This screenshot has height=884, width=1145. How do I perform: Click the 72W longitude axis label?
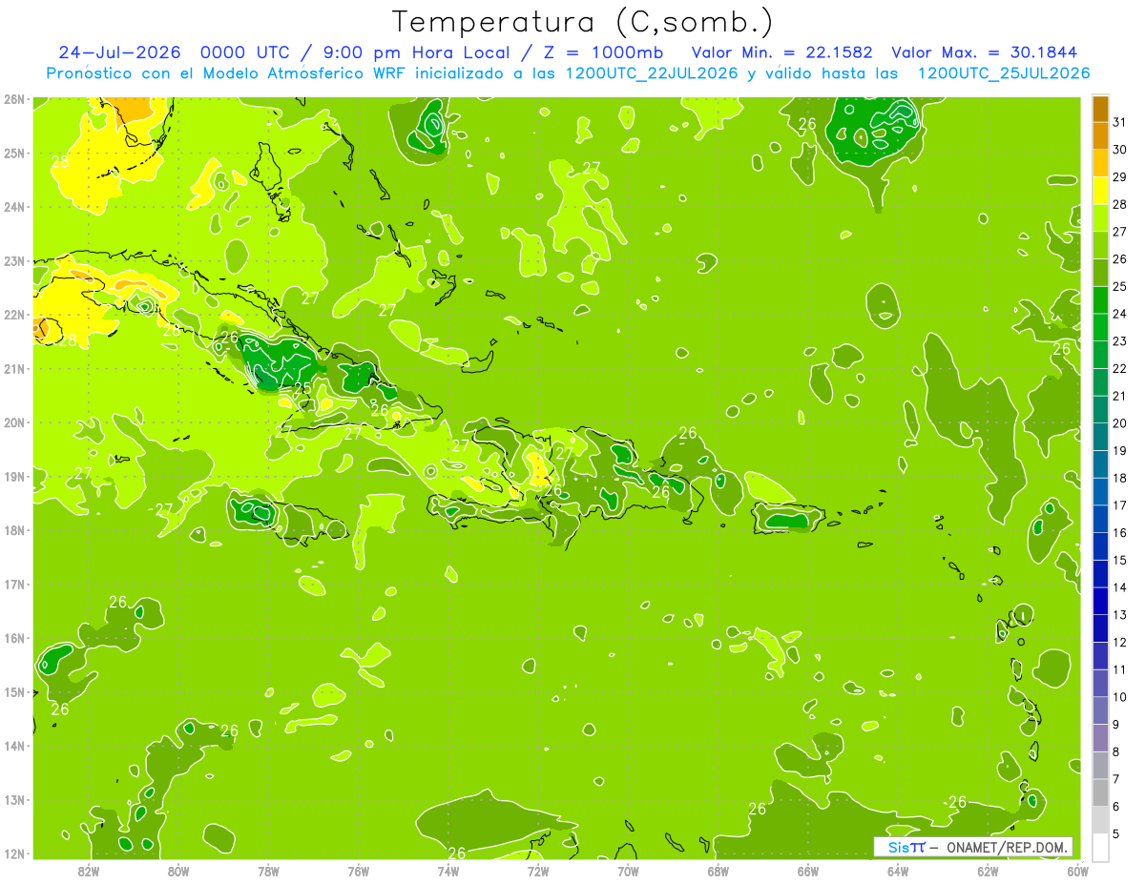coord(538,870)
